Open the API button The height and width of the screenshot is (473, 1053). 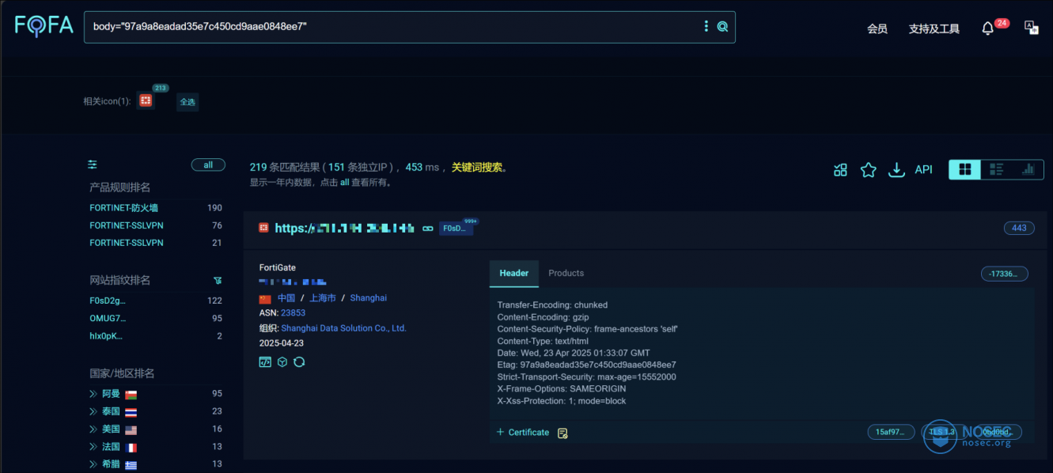(x=923, y=169)
